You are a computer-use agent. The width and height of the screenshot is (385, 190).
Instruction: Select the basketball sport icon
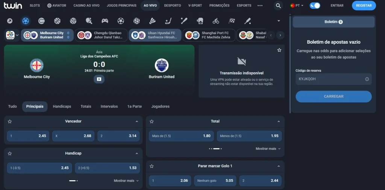pos(57,21)
